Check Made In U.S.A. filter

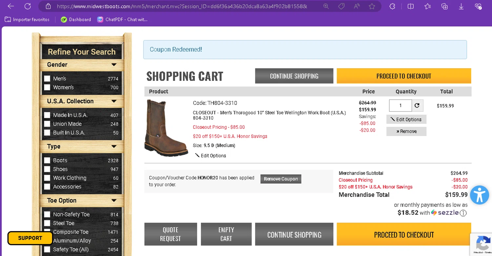(x=47, y=115)
